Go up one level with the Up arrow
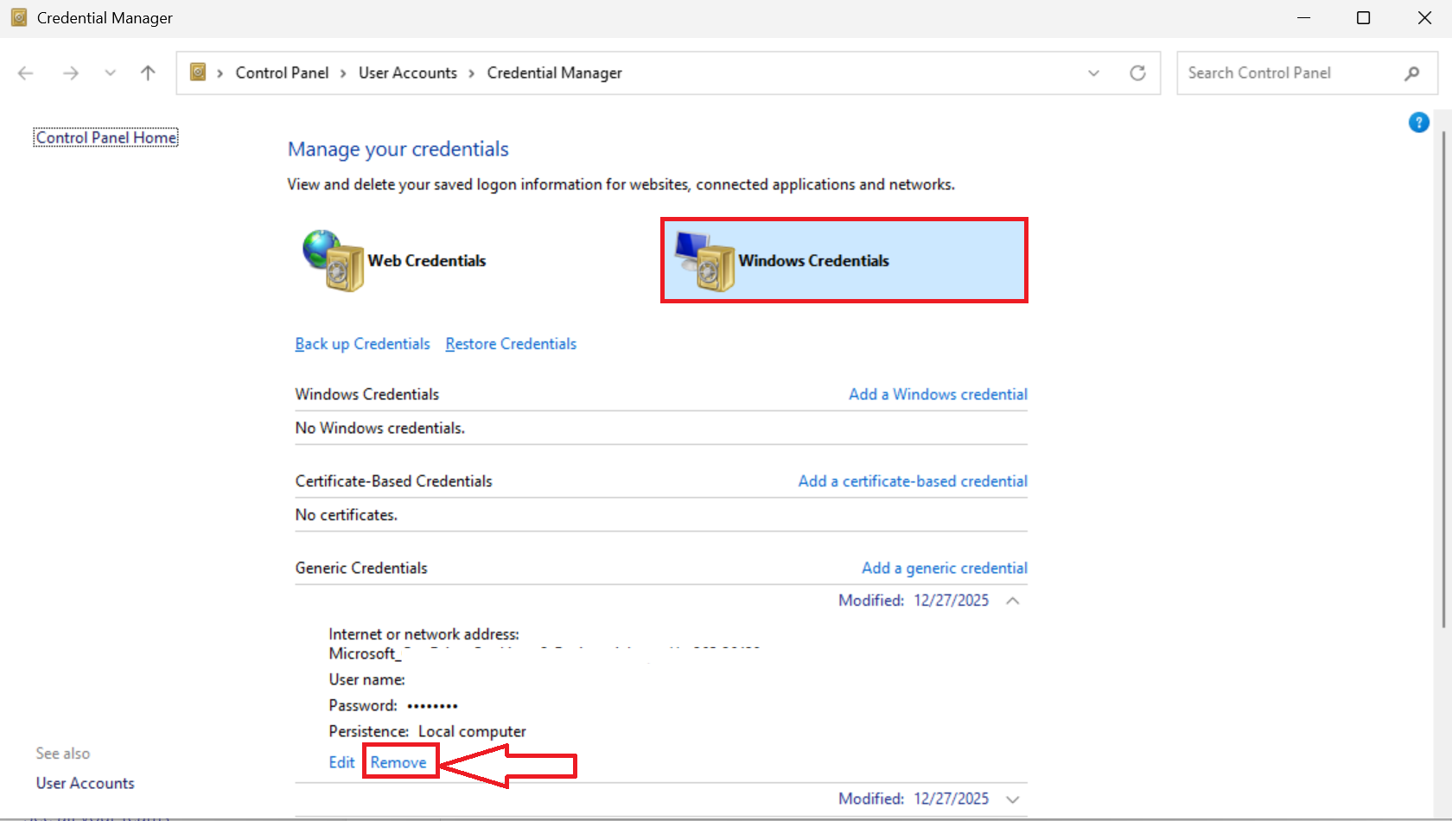Viewport: 1452px width, 821px height. point(148,73)
